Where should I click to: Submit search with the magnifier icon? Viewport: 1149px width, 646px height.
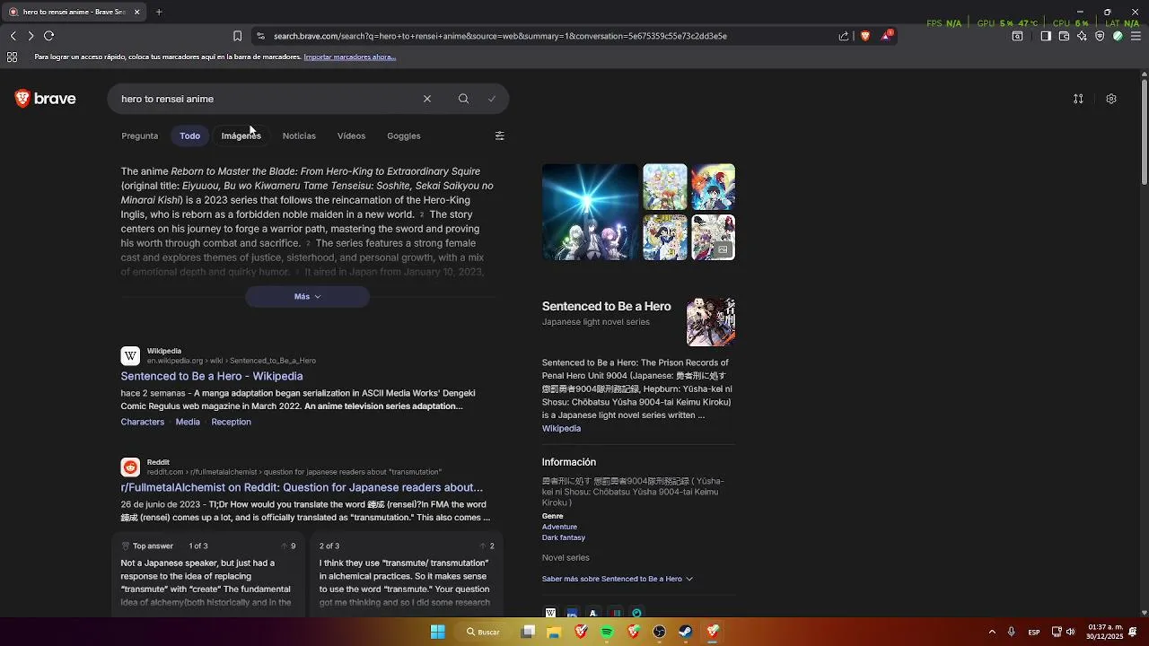coord(463,99)
